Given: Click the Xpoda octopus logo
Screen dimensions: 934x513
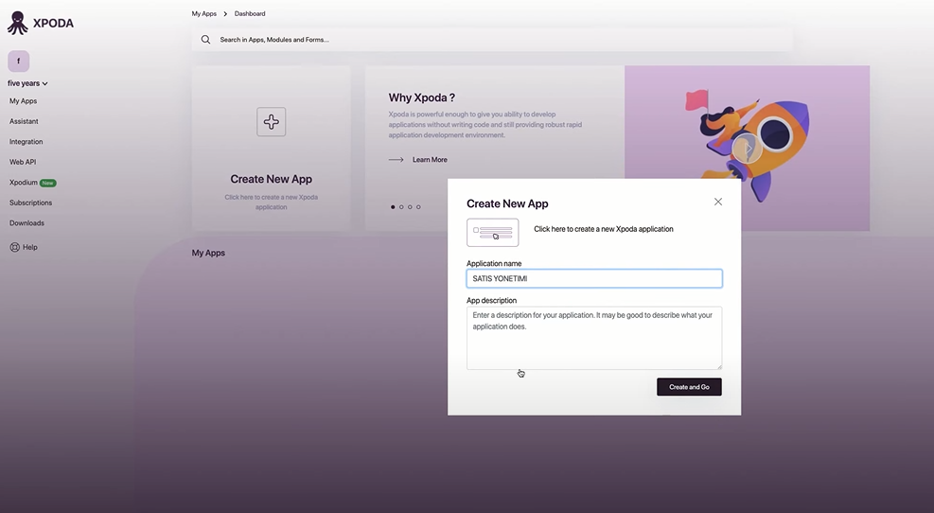Looking at the screenshot, I should (18, 24).
